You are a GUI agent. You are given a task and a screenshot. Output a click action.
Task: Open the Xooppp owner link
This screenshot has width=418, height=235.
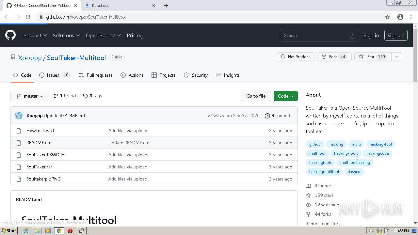(30, 58)
